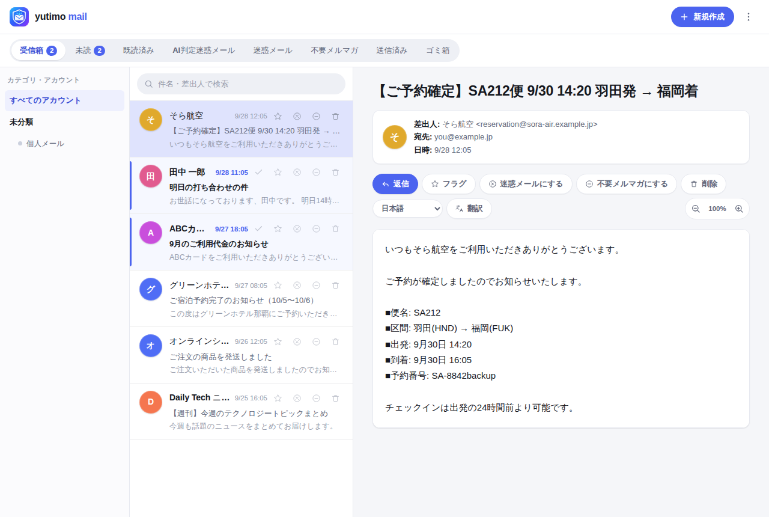769x517 pixels.
Task: Click the 迷惑メールにする button
Action: [526, 184]
